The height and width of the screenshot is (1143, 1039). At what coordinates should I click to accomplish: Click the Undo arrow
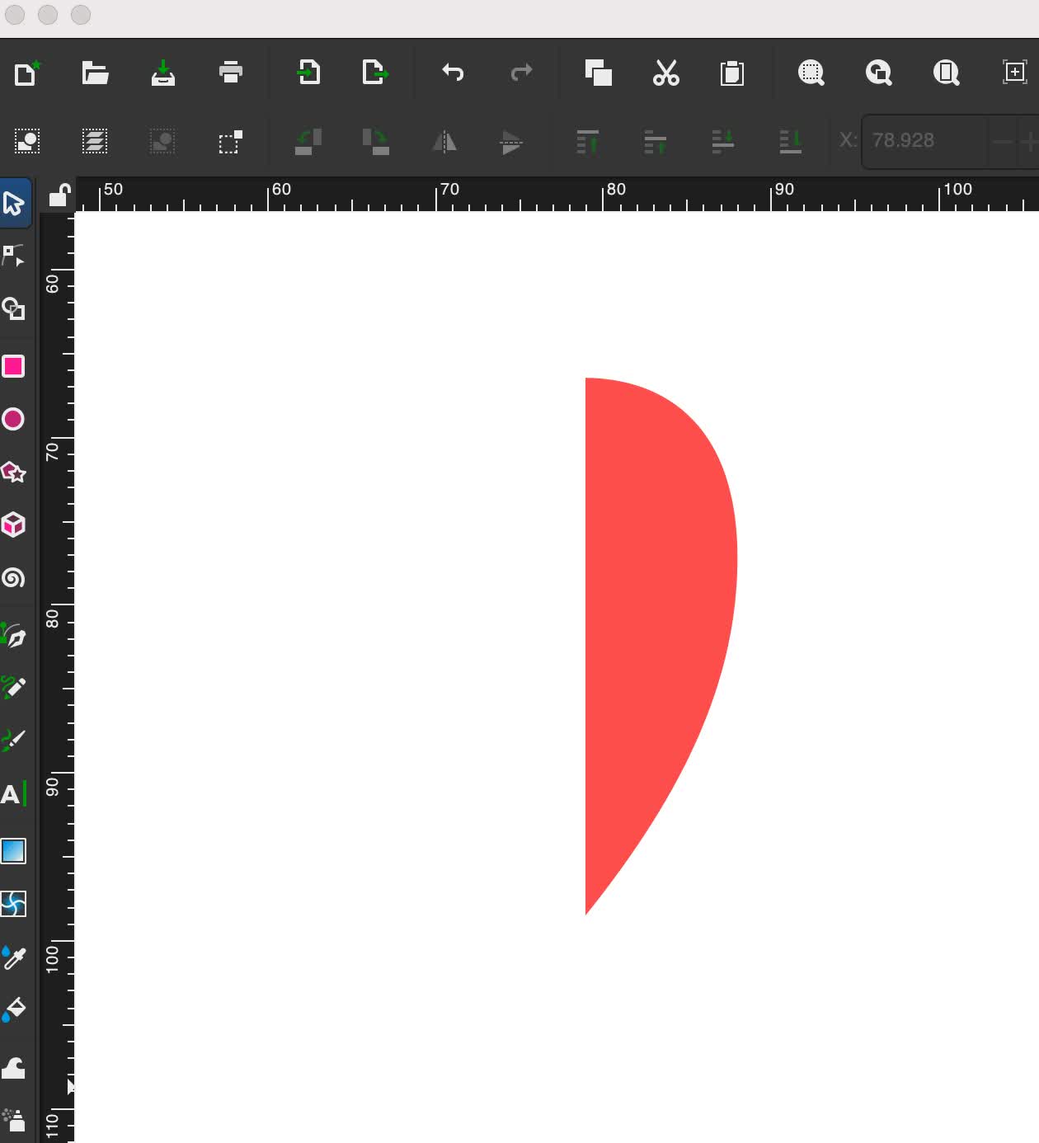point(453,73)
